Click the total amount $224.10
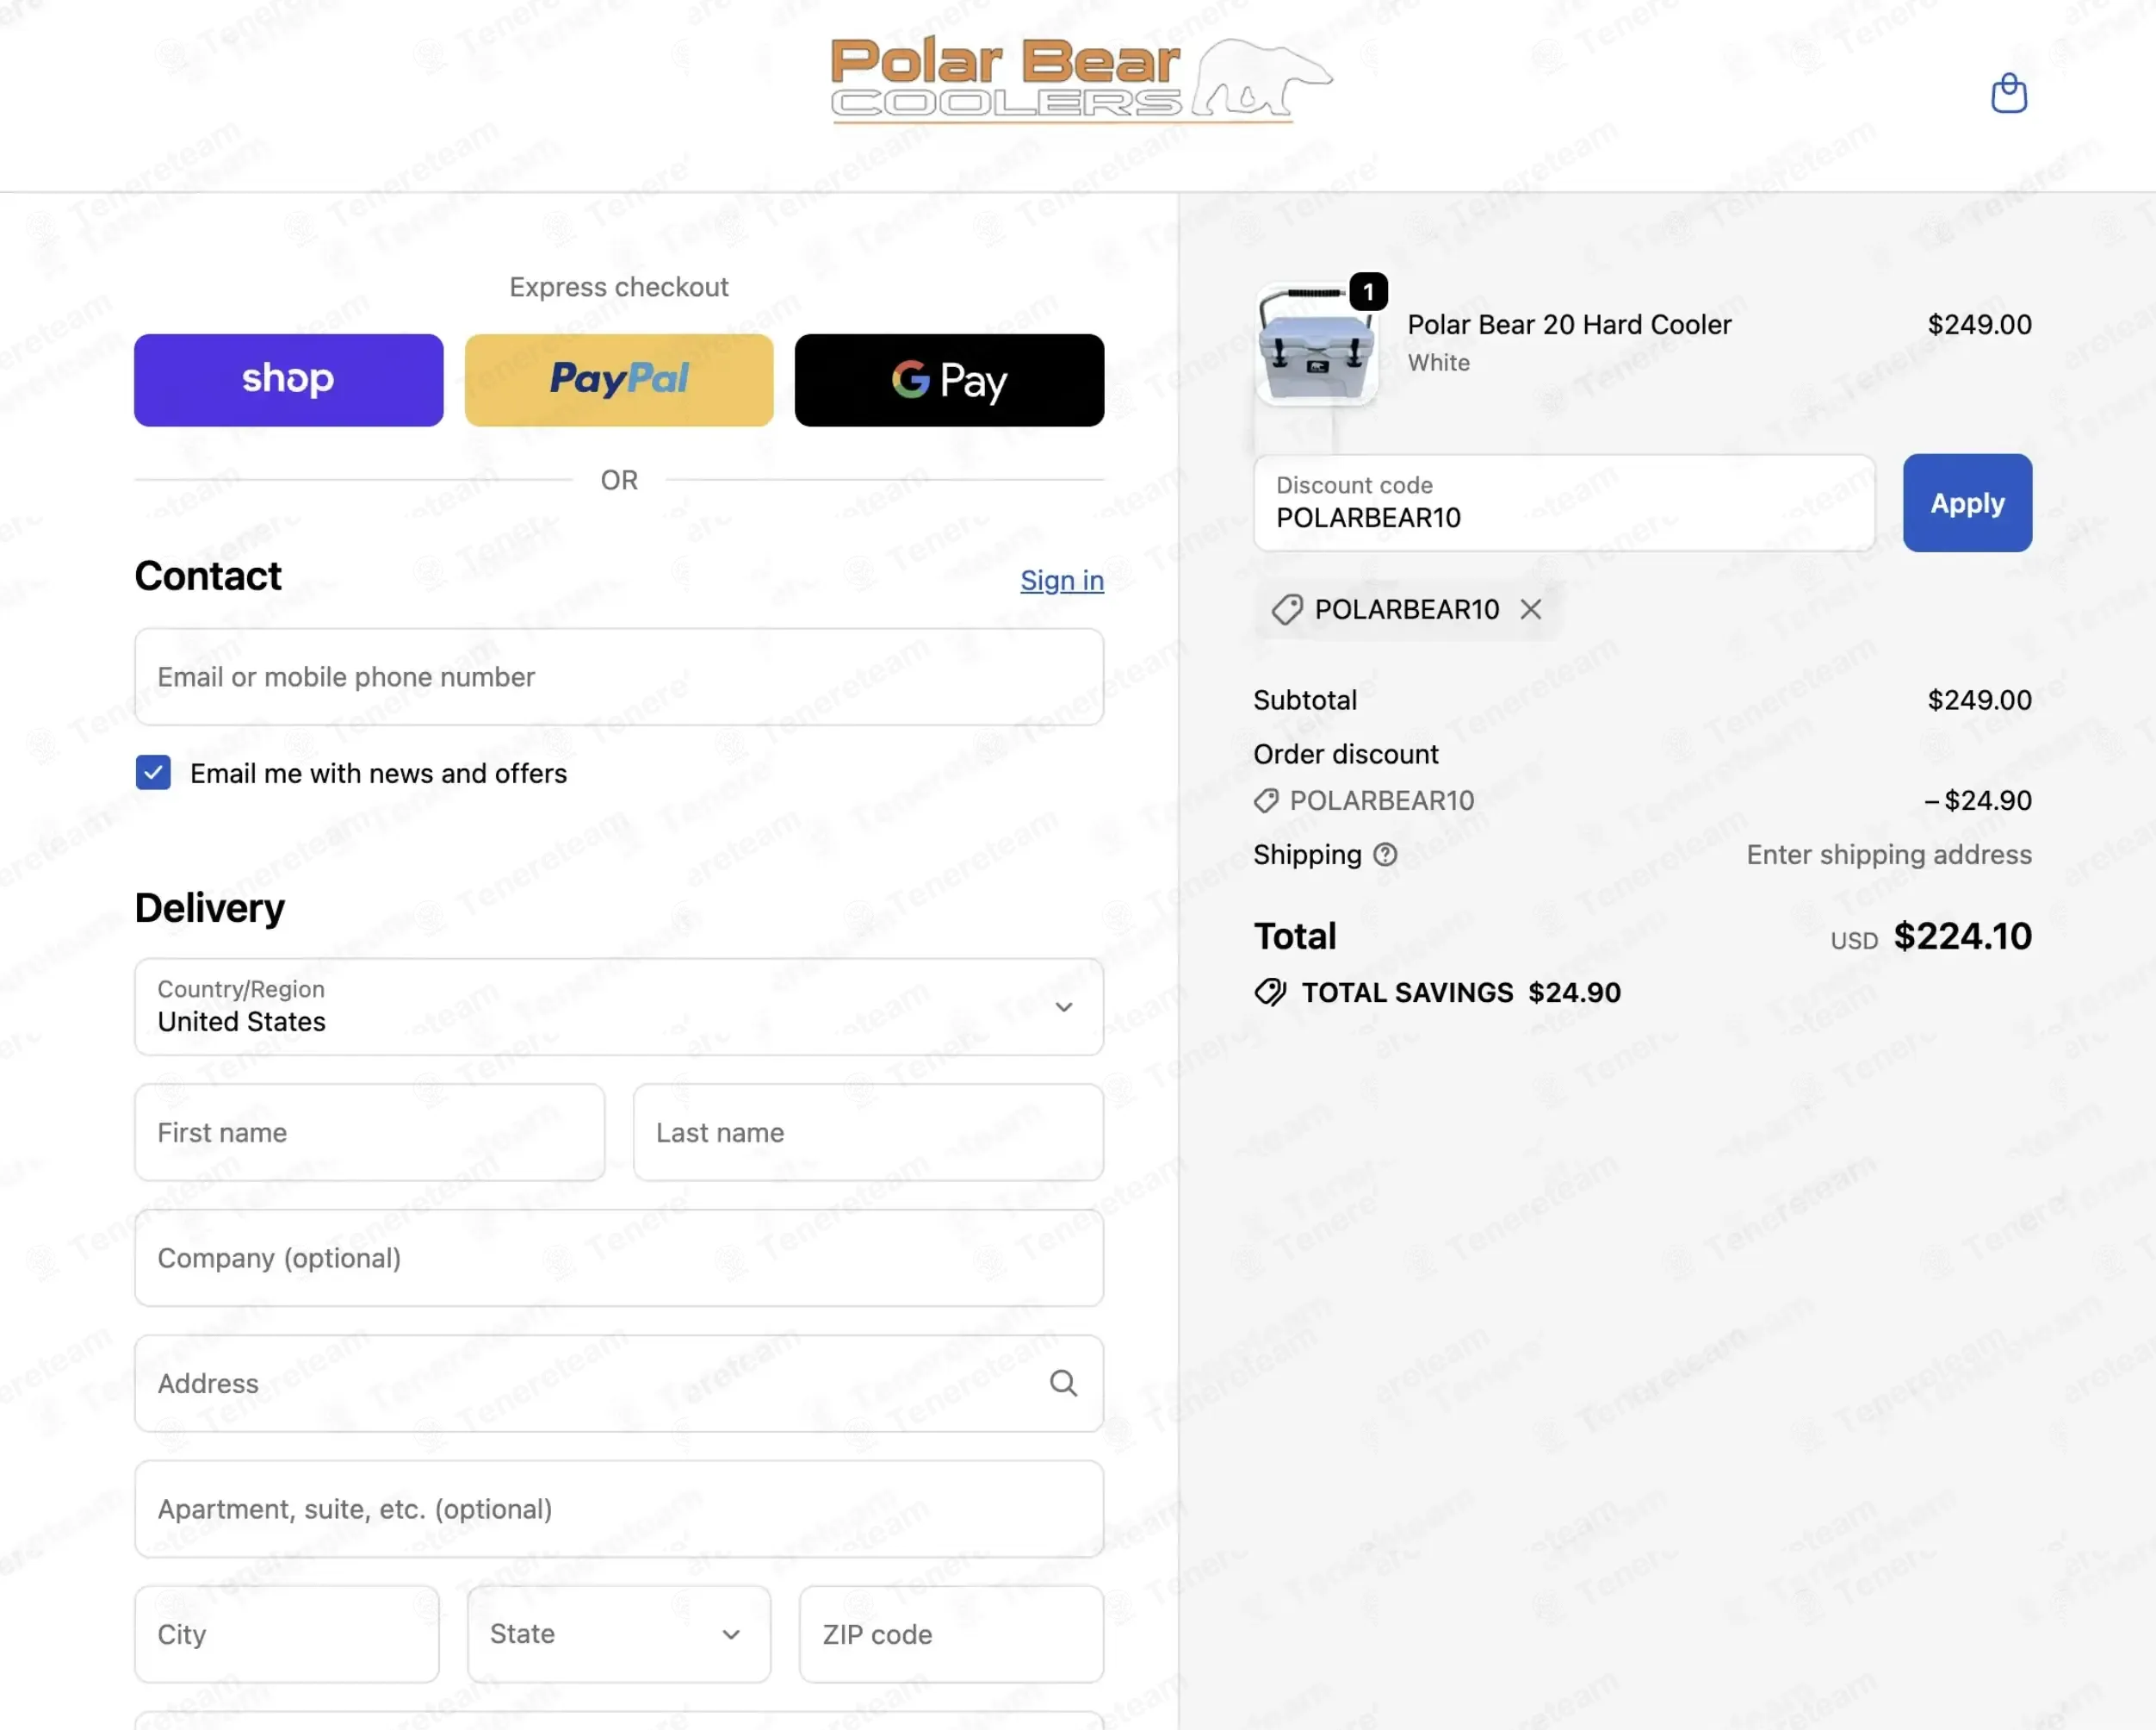 pyautogui.click(x=1962, y=937)
